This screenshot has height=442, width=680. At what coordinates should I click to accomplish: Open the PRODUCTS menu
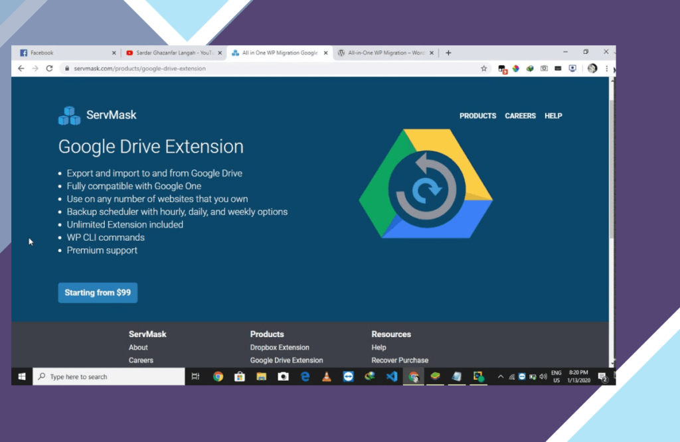(x=477, y=115)
